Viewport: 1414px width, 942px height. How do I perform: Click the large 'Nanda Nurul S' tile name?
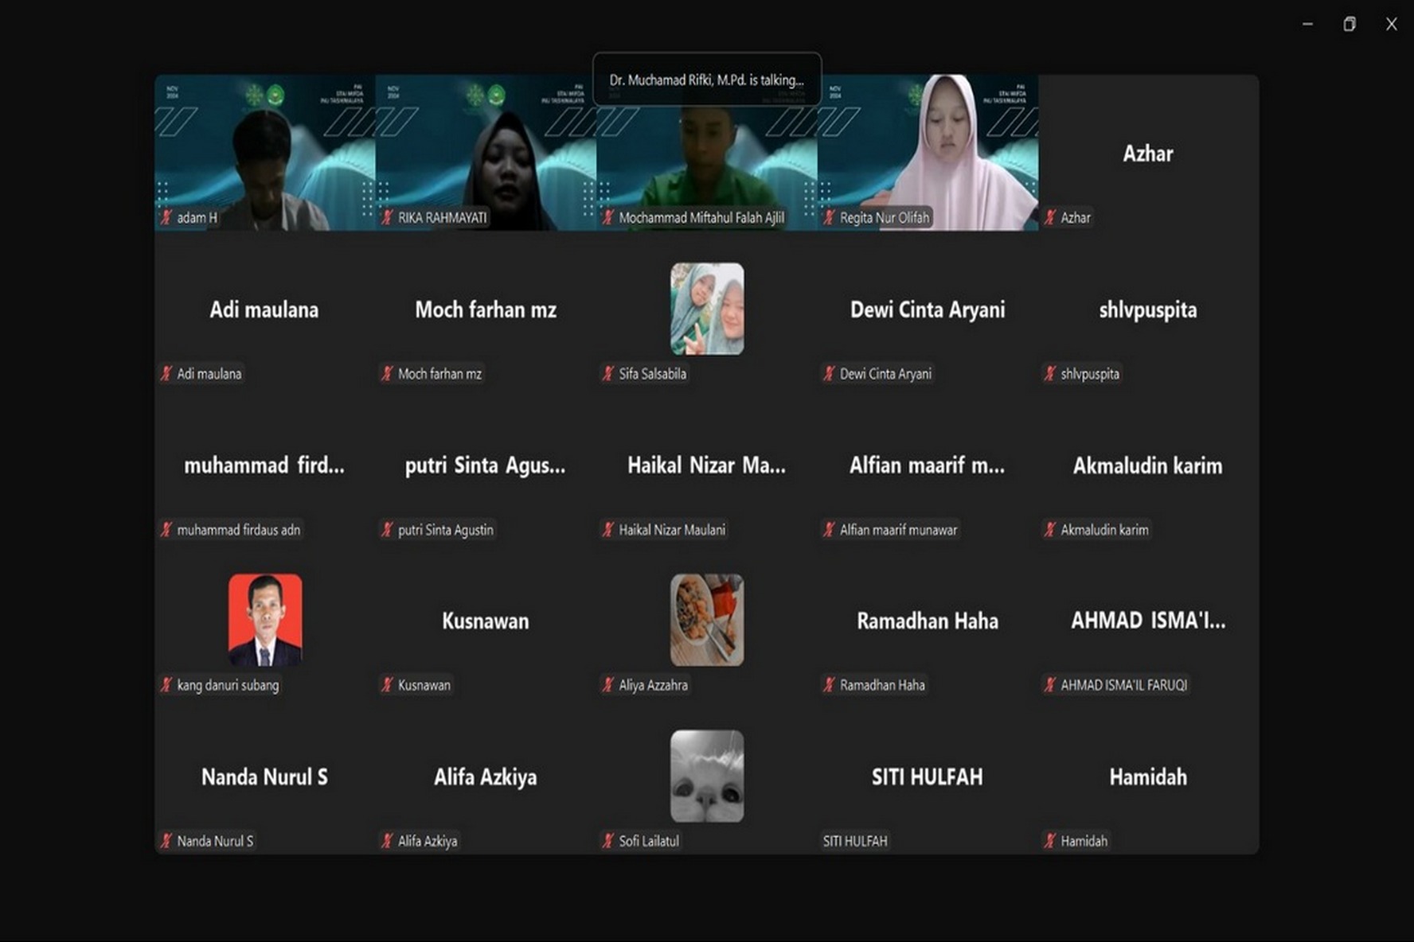[x=264, y=777]
